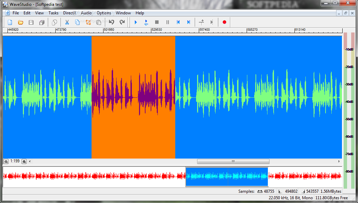Screen dimensions: 358x203
Task: Cut the selection with the scissors icon
Action: click(67, 22)
